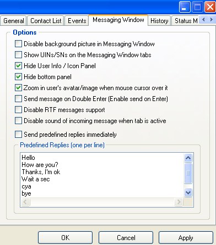This screenshot has height=245, width=216.
Task: Click the replies list scroll up arrow
Action: pos(188,158)
